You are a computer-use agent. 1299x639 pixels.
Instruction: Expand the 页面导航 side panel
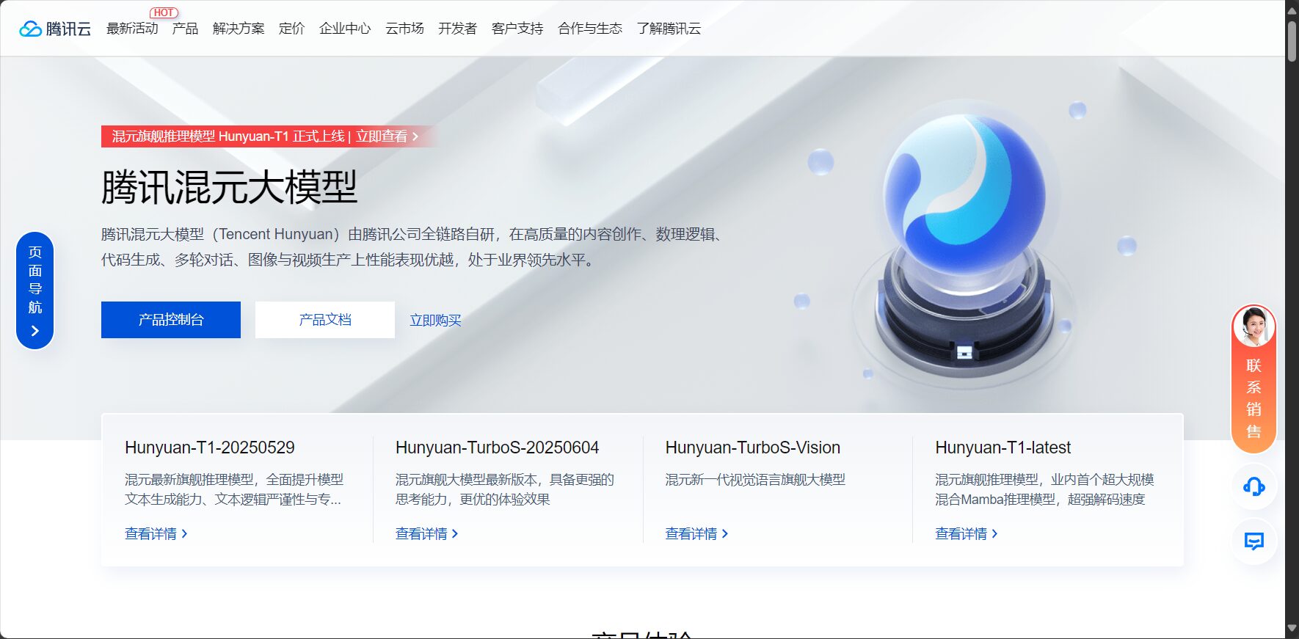pos(35,291)
